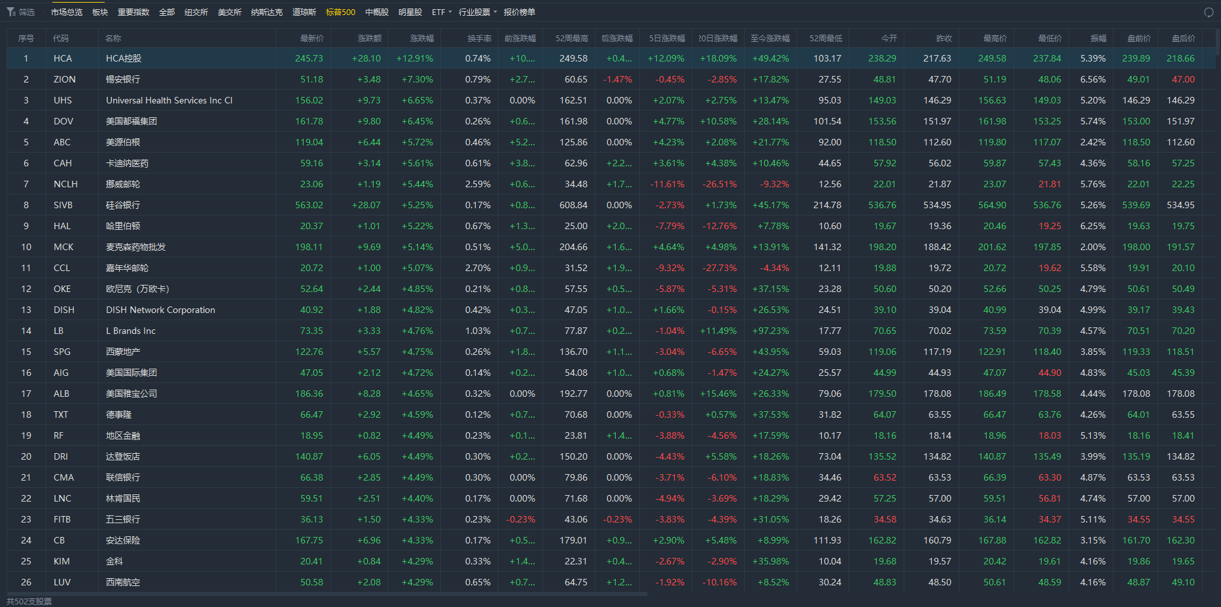1221x607 pixels.
Task: Open the 筛选 filter funnel icon
Action: pos(11,12)
